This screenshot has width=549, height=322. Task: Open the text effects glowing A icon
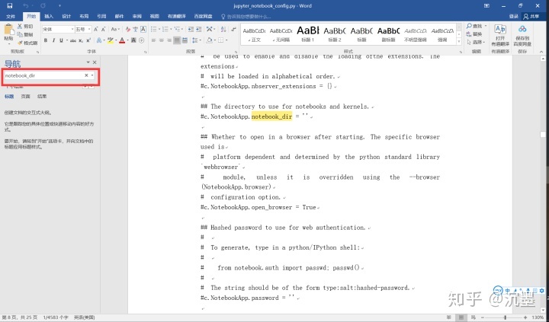[99, 40]
